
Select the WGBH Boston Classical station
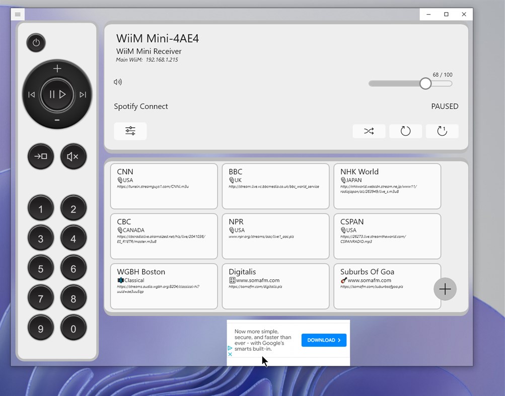(164, 286)
